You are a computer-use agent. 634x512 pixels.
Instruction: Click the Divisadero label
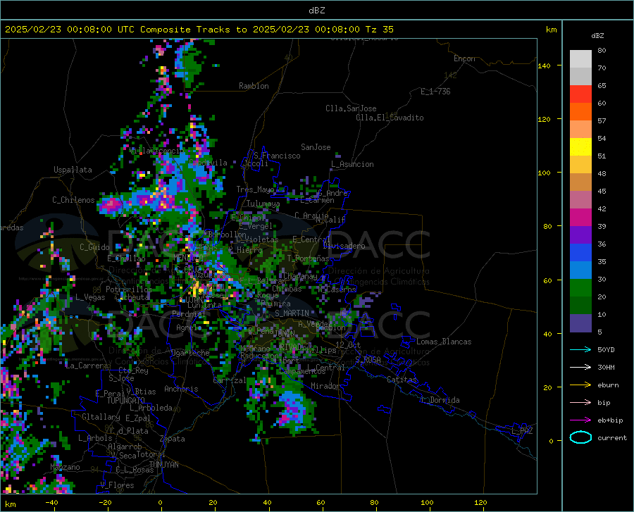point(344,246)
